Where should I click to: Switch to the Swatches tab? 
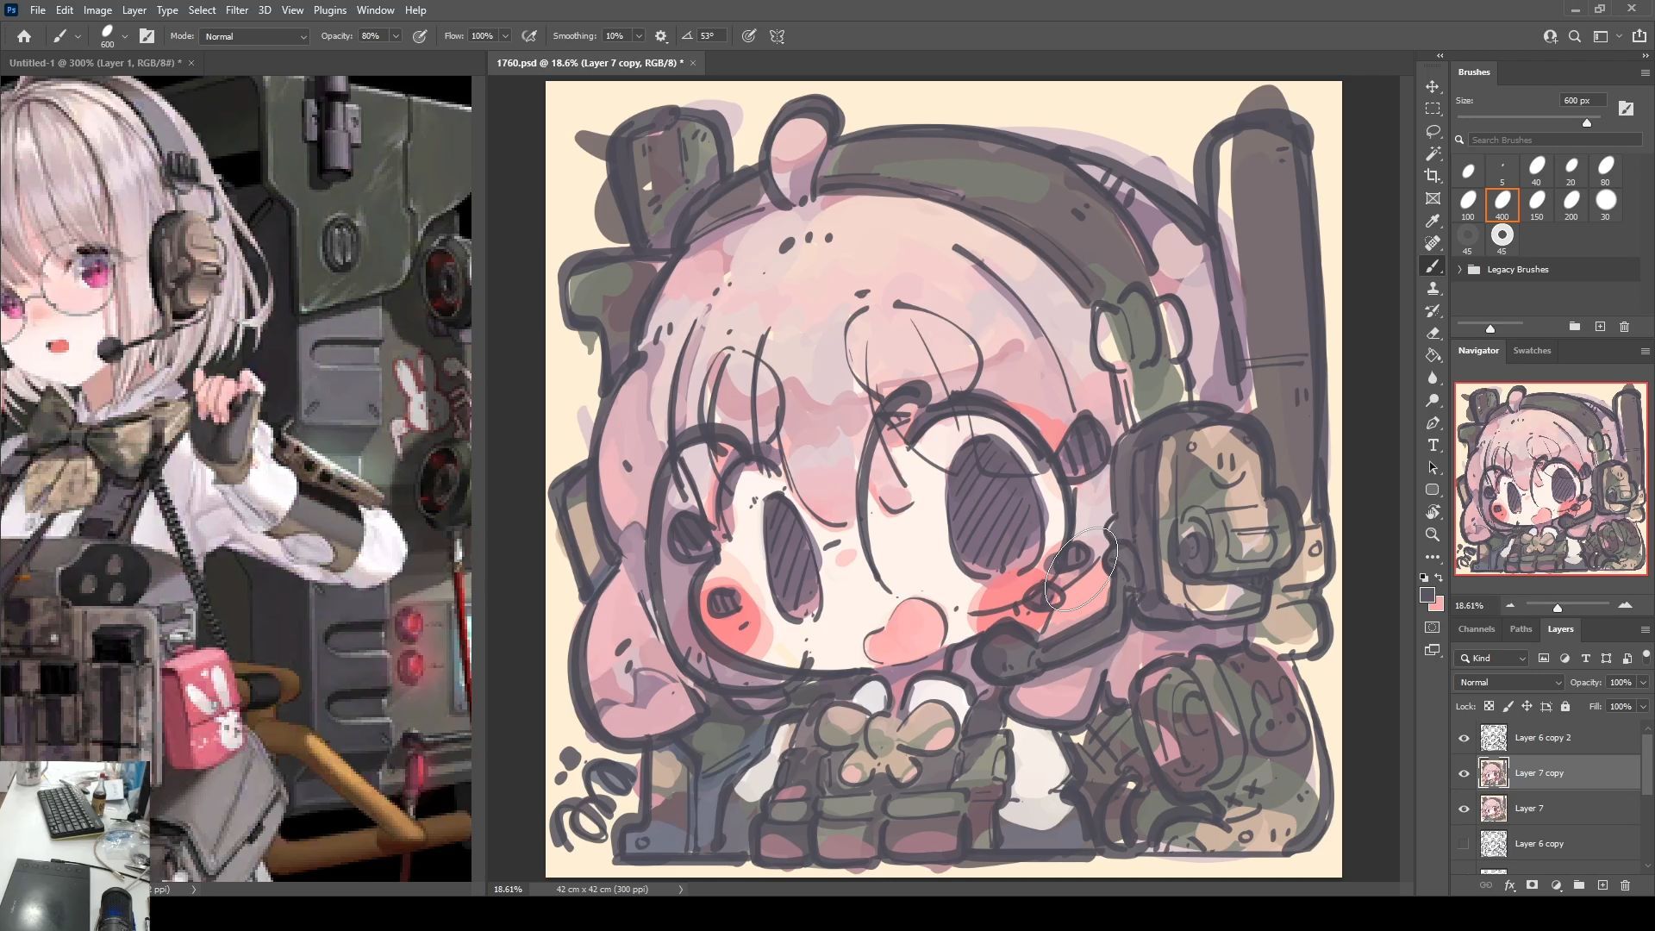click(x=1532, y=350)
